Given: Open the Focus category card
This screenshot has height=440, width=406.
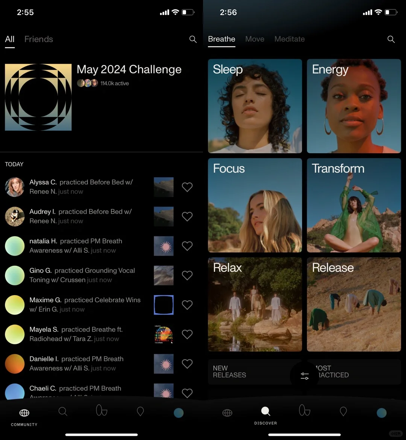Looking at the screenshot, I should click(x=255, y=205).
